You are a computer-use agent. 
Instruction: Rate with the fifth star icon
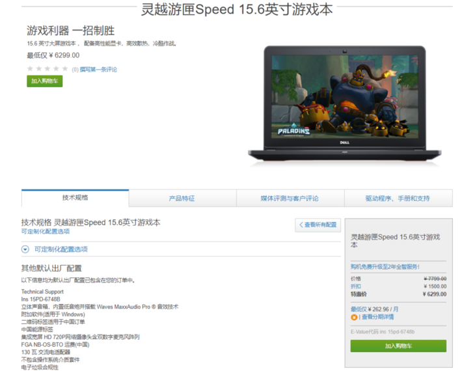pos(65,68)
